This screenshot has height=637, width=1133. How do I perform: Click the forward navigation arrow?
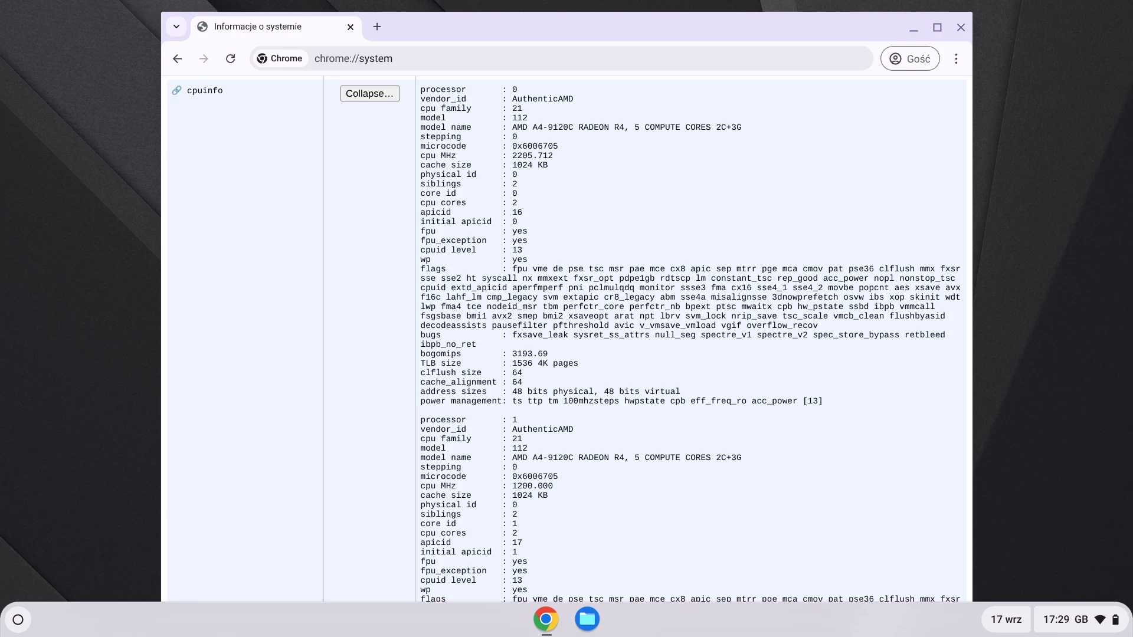204,58
